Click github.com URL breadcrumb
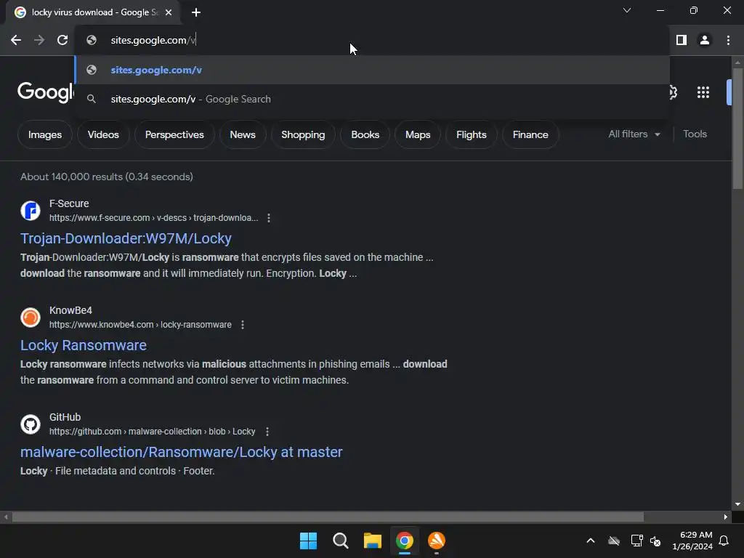Viewport: 744px width, 558px height. 153,432
